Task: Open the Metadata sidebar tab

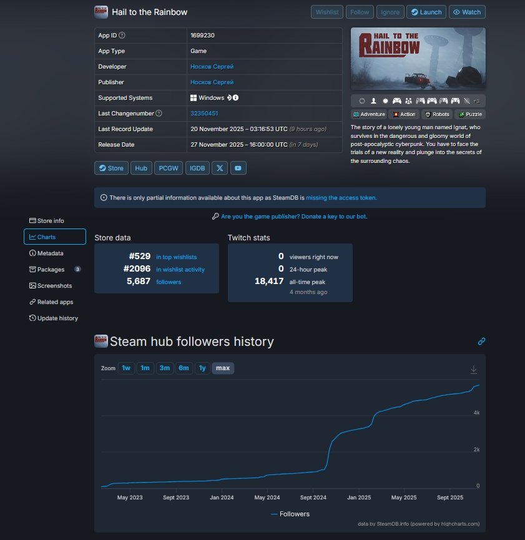Action: 55,253
